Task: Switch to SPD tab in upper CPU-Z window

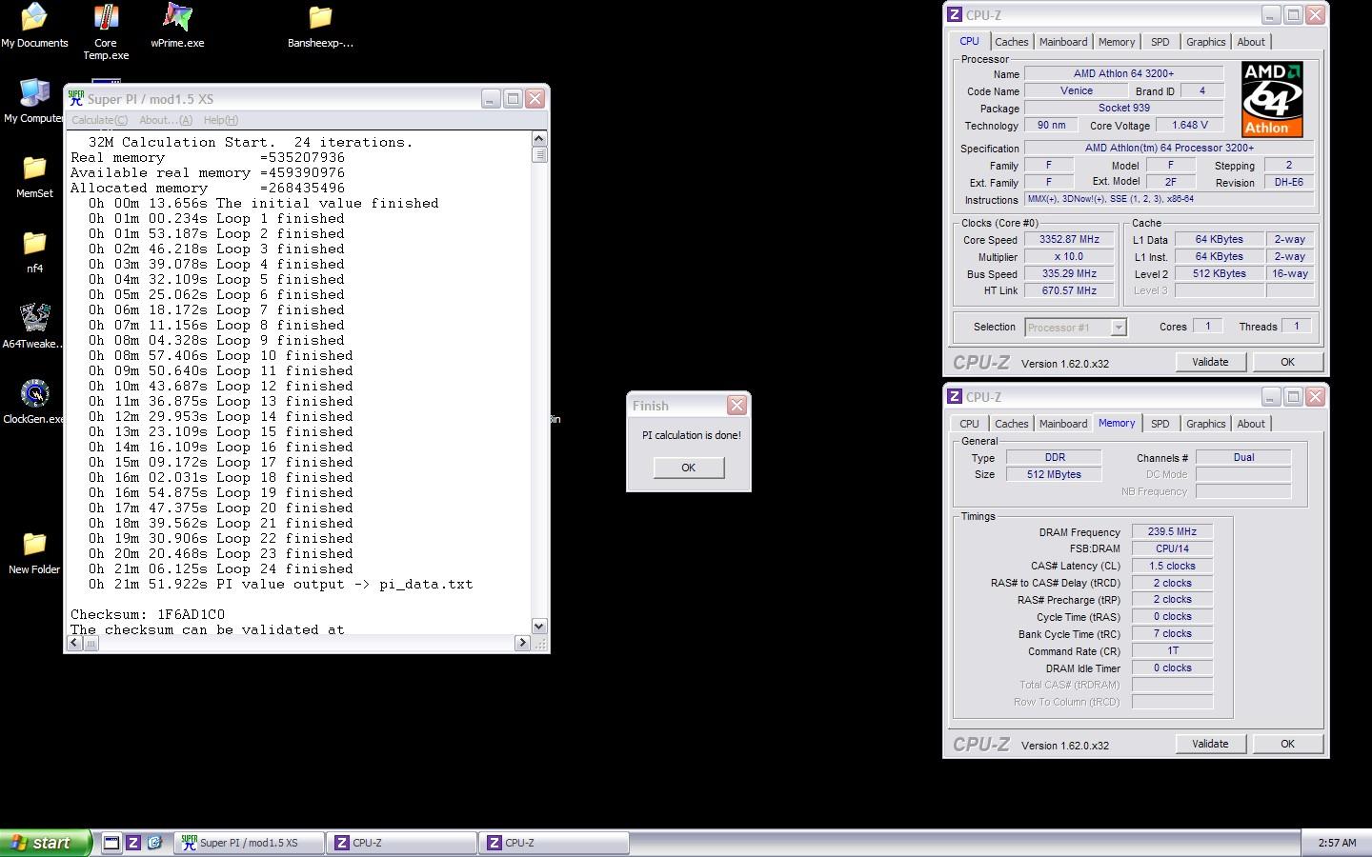Action: 1160,42
